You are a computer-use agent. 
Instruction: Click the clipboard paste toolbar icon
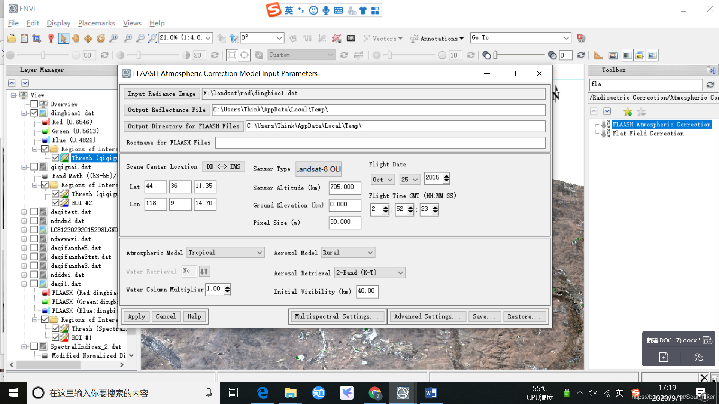(24, 38)
